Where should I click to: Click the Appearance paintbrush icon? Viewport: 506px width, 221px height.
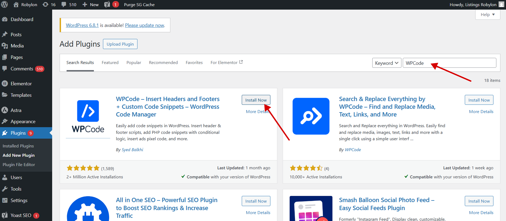(5, 121)
